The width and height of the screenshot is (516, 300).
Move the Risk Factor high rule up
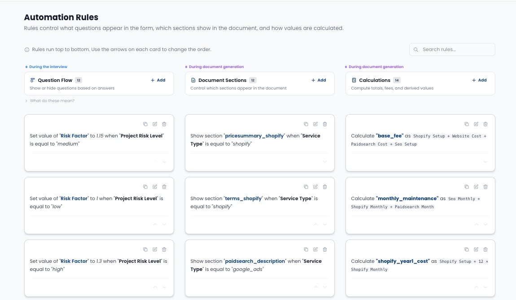point(155,287)
